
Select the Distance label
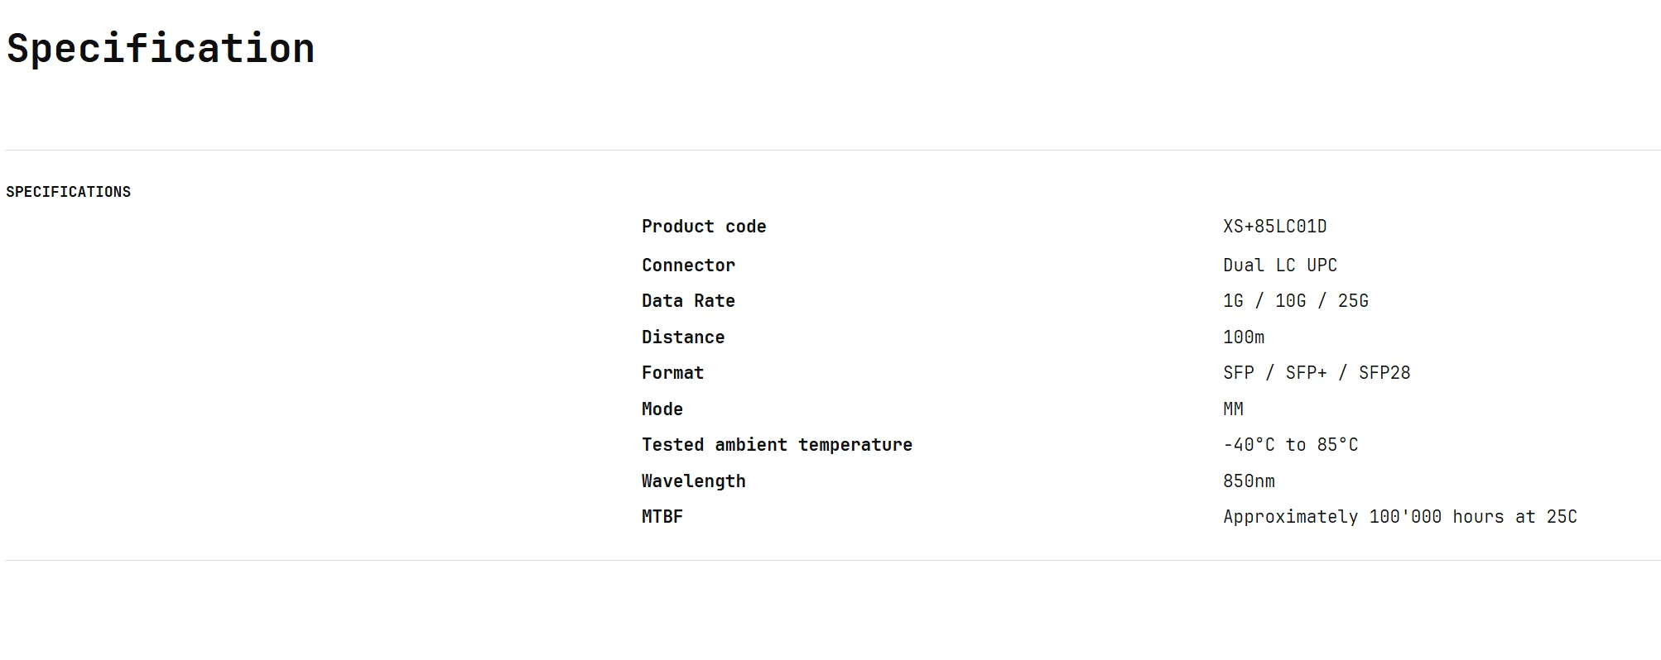coord(683,337)
